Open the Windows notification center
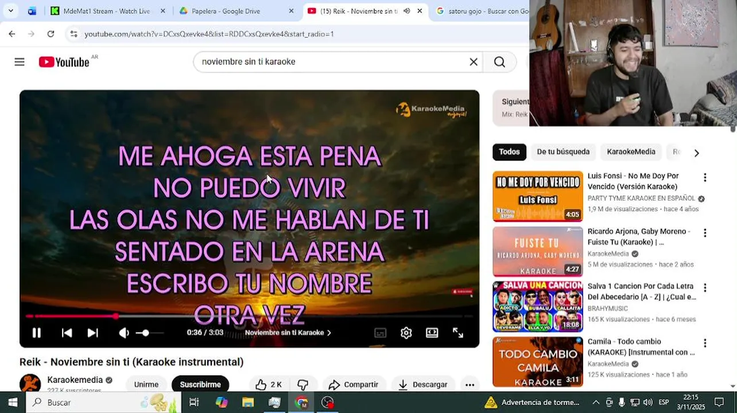Viewport: 737px width, 413px height. click(x=719, y=402)
